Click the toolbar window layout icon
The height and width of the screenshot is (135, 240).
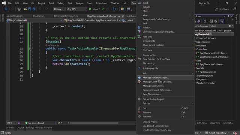tap(128, 9)
